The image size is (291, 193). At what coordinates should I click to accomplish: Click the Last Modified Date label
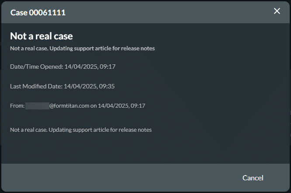click(36, 86)
